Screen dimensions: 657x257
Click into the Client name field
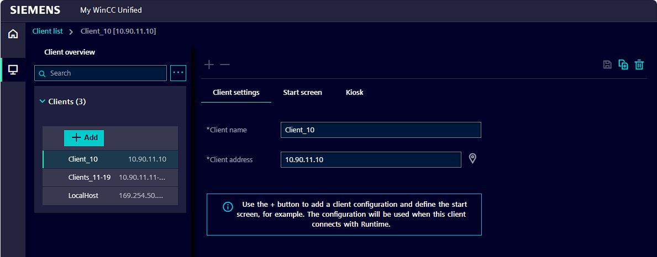click(380, 130)
